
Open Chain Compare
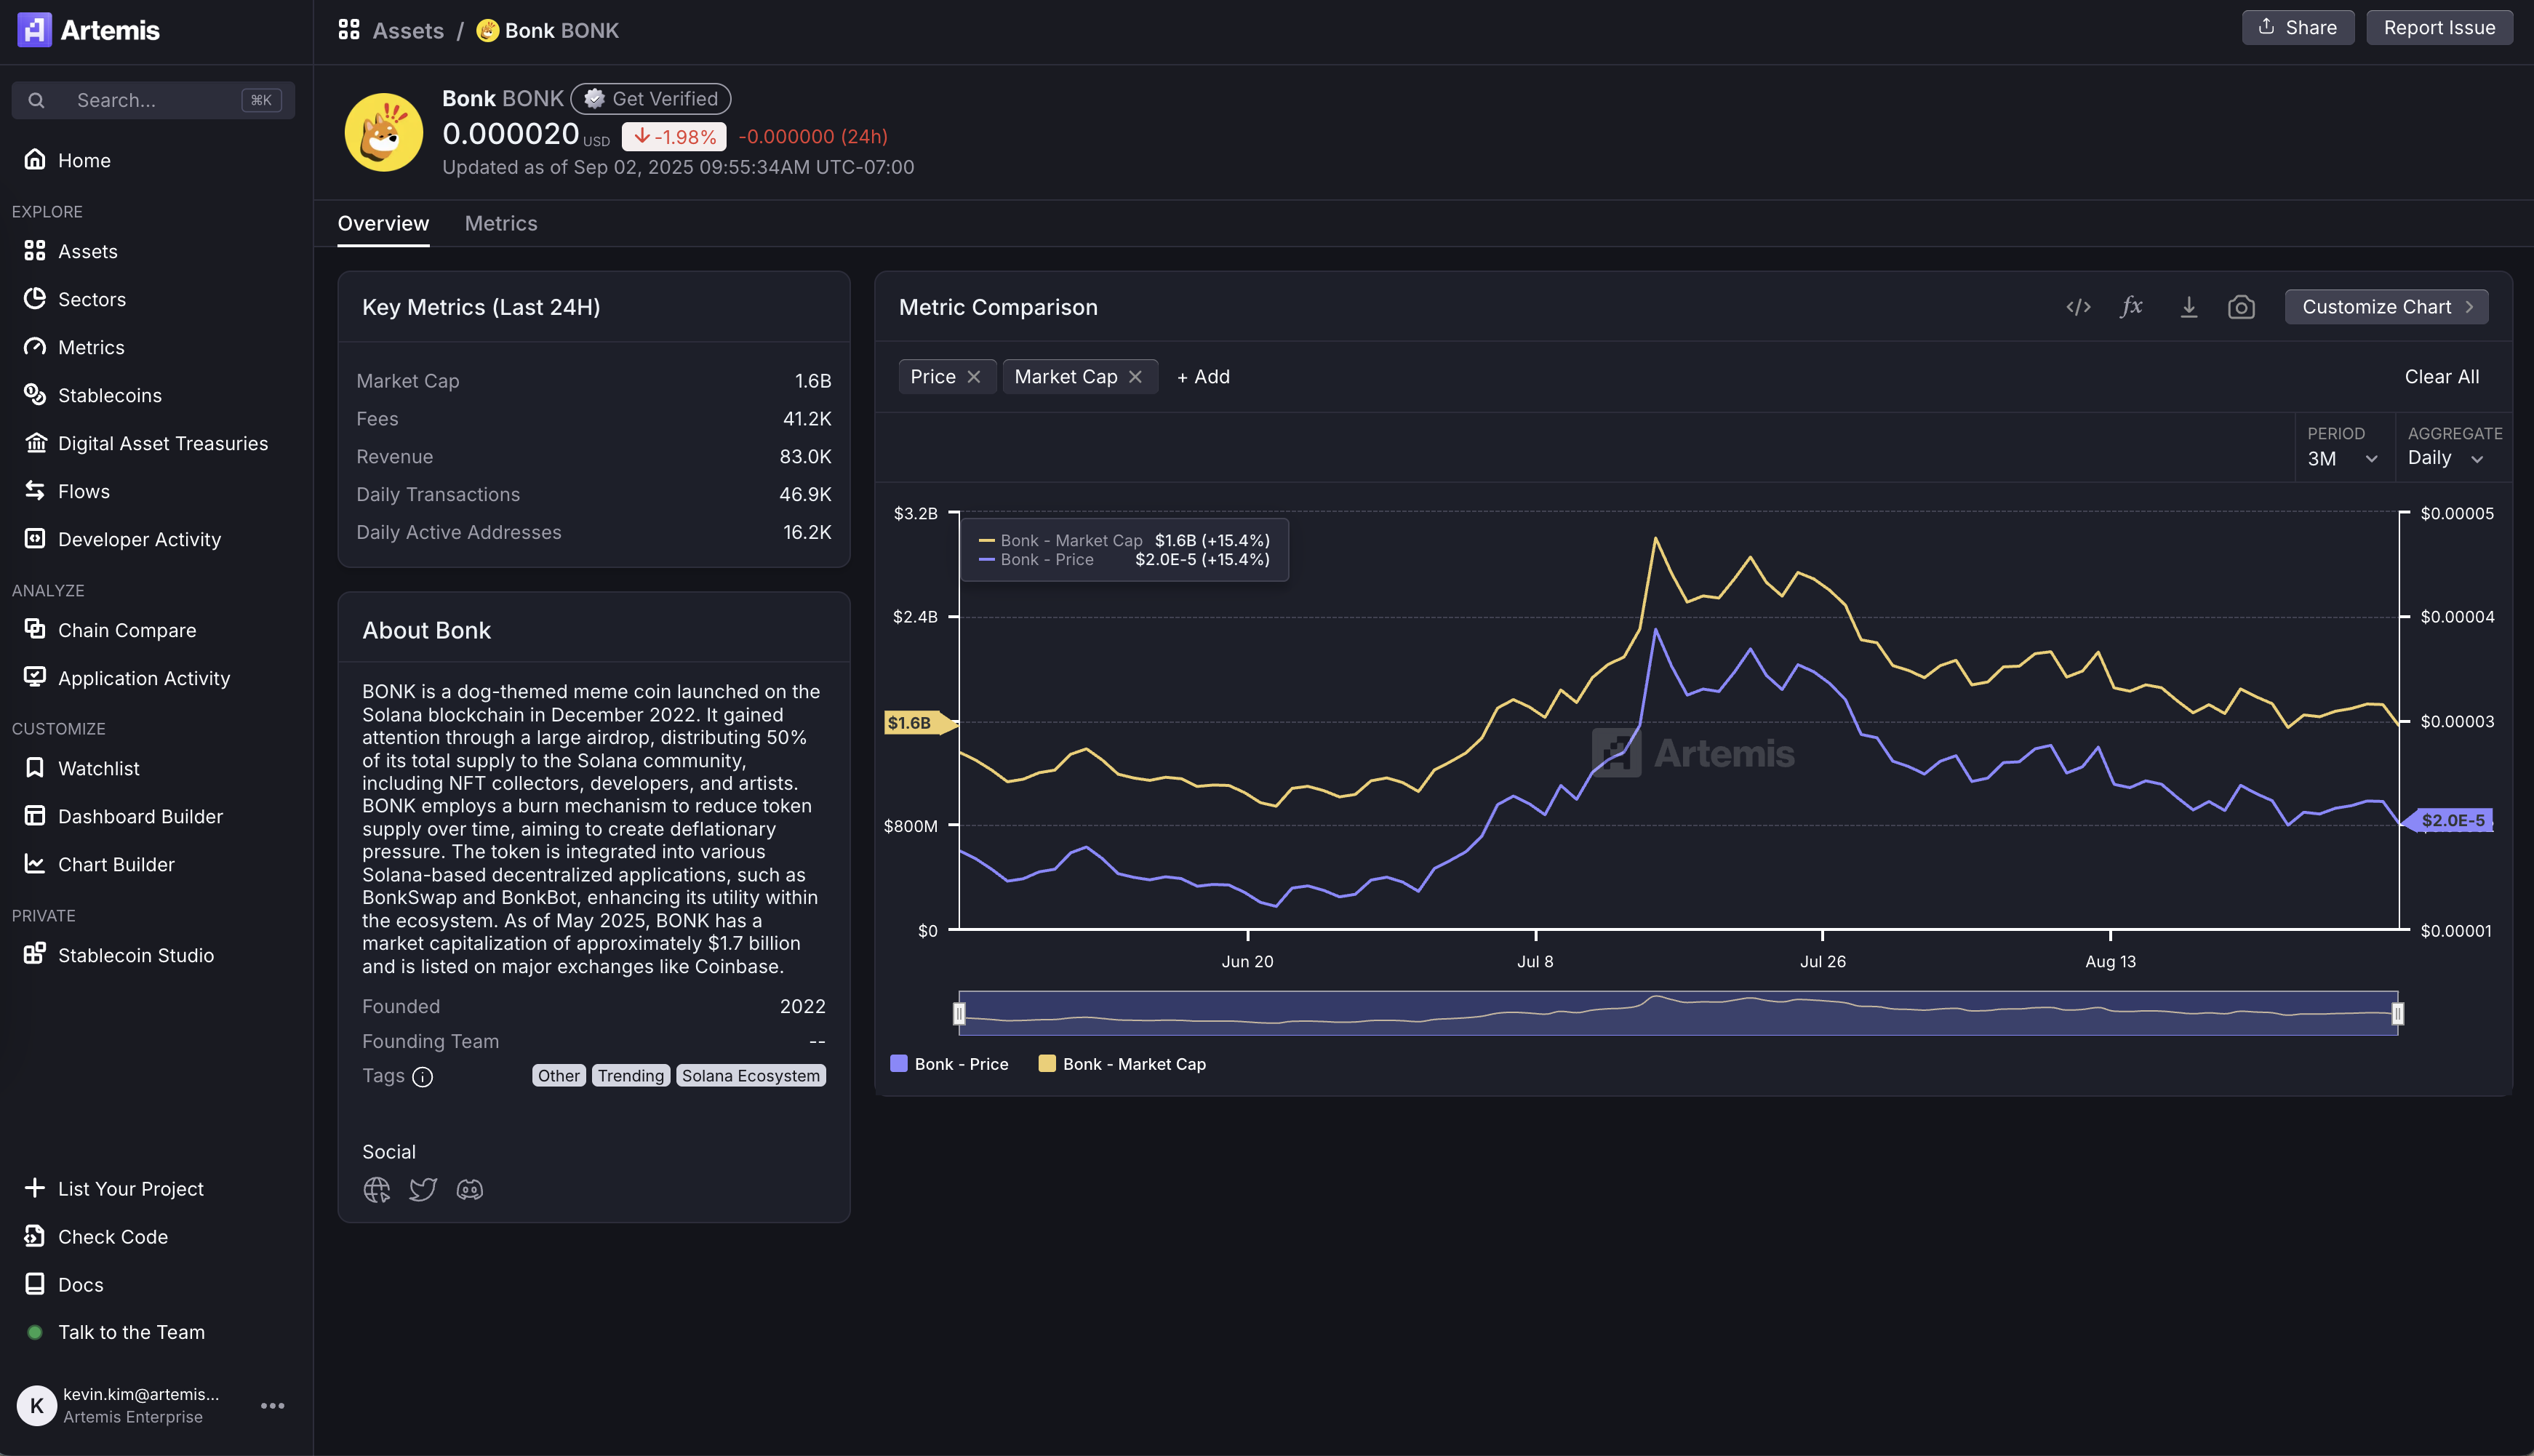pos(110,630)
